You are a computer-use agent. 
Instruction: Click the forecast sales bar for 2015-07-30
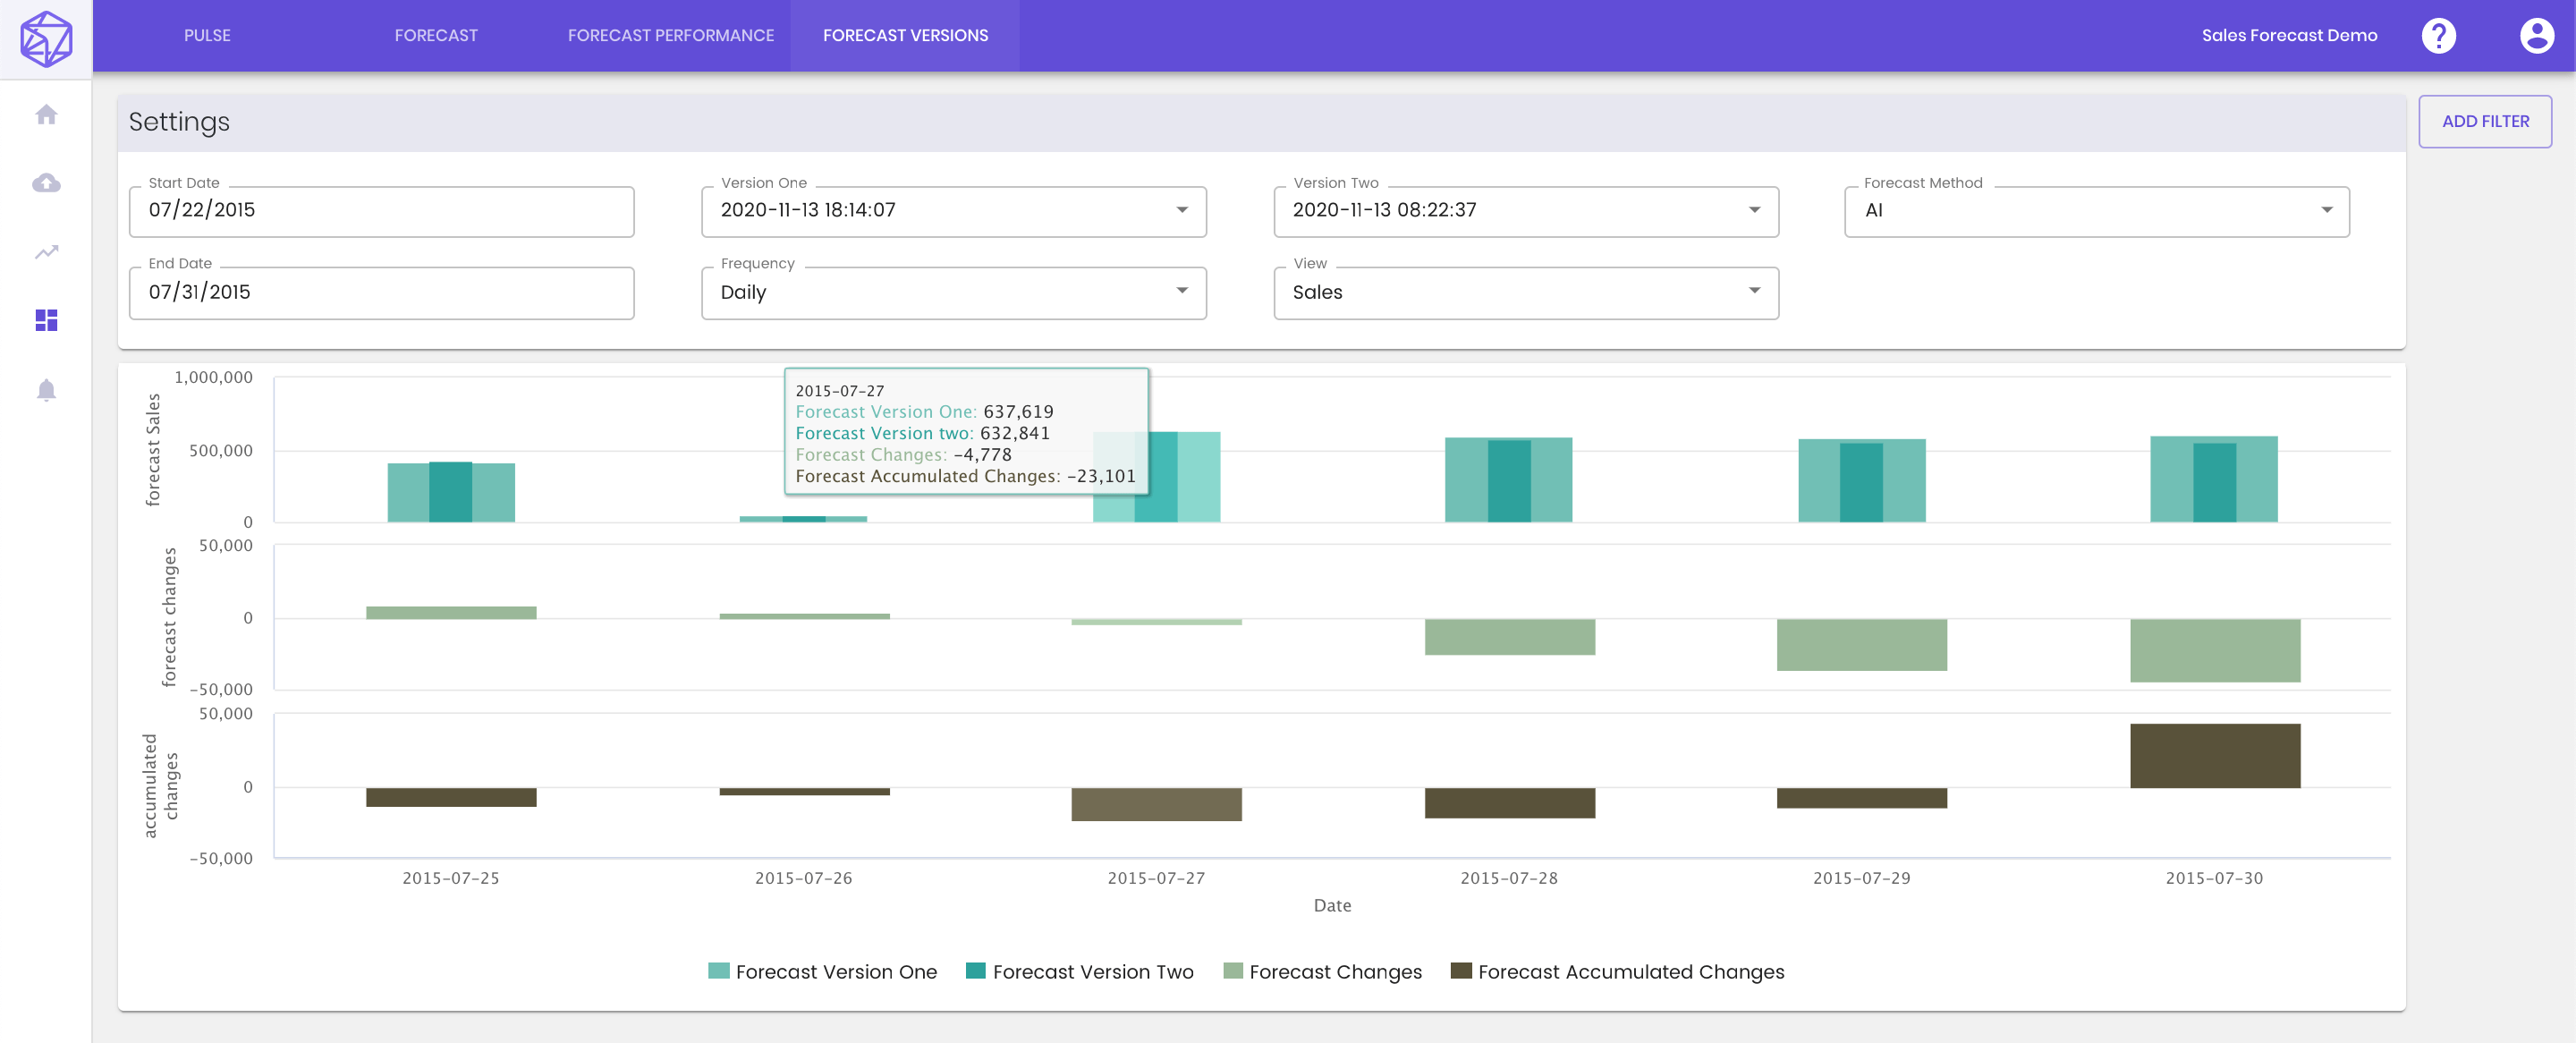tap(2214, 479)
